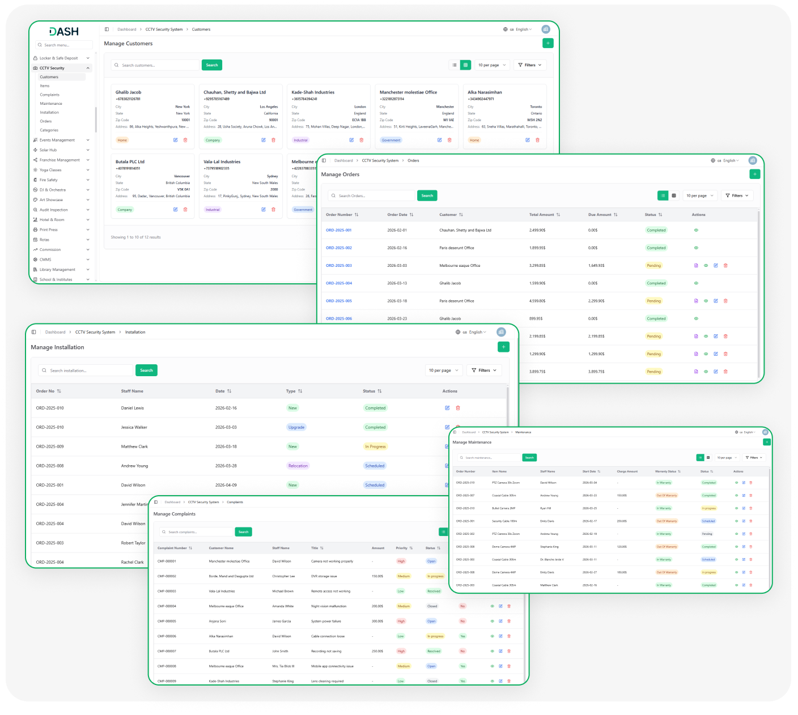This screenshot has width=798, height=715.
Task: Click Search menu field in sidebar
Action: click(63, 45)
